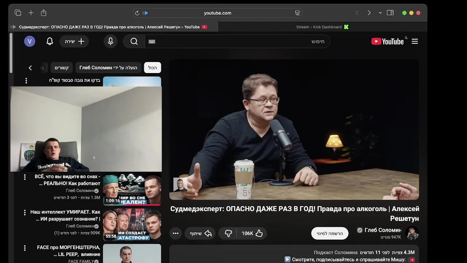The height and width of the screenshot is (263, 467).
Task: Click the picture-in-picture webcam overlay
Action: click(86, 129)
